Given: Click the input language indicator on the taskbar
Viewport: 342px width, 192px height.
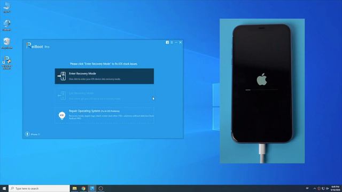Looking at the screenshot, I should 307,188.
